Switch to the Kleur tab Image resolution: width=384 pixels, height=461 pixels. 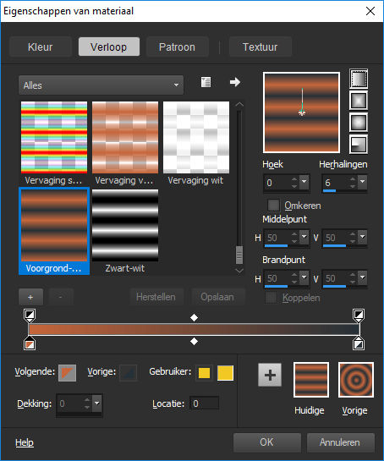coord(41,47)
